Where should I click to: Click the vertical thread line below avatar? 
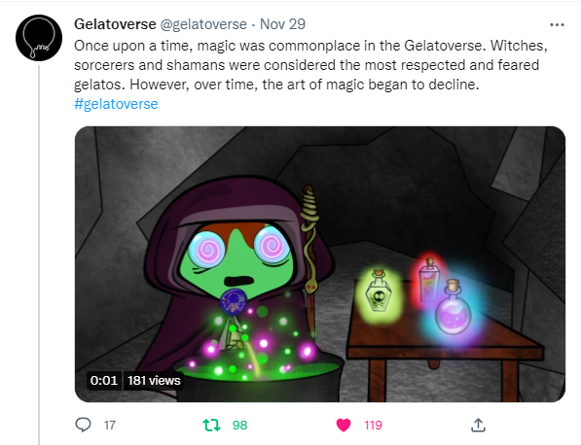pyautogui.click(x=39, y=255)
